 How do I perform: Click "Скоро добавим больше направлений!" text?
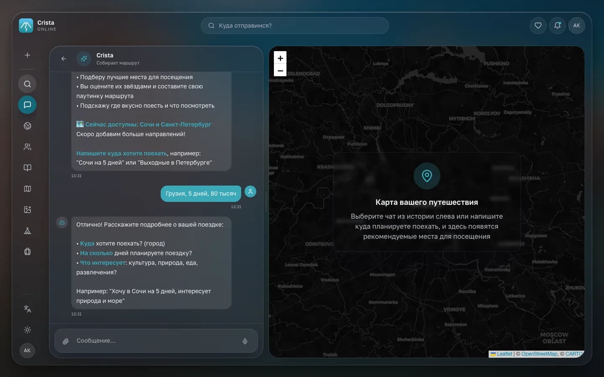coord(131,134)
